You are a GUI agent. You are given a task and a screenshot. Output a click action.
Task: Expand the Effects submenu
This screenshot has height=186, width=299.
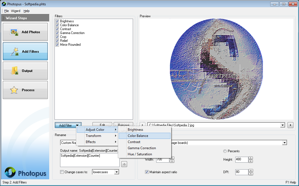[98, 142]
